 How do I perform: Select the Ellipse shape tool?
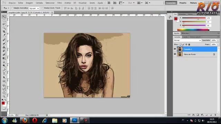point(4,81)
